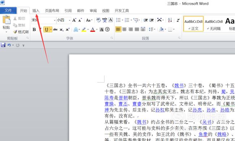235x141 pixels.
Task: Switch to the 插入 (Insert) tab
Action: 36,10
